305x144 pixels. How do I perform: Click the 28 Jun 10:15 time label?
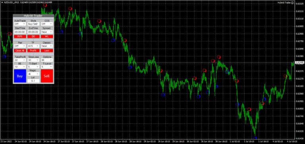[x=121, y=142]
